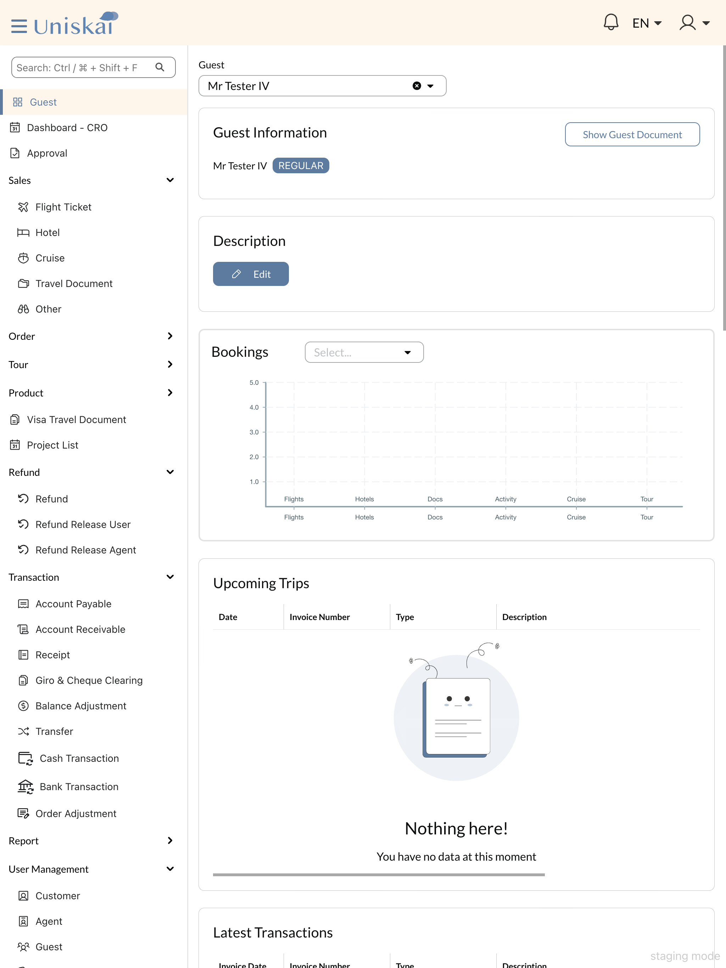Click the Upcoming Trips horizontal scrollbar
Image resolution: width=726 pixels, height=968 pixels.
point(378,875)
